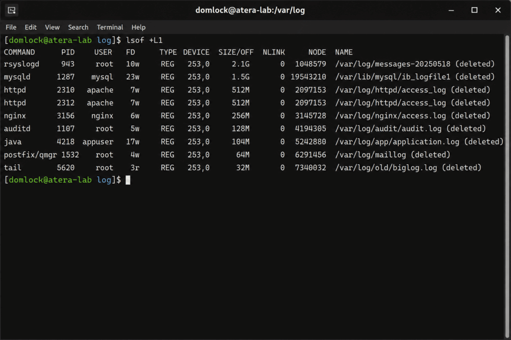511x340 pixels.
Task: Click the postfix/qmgr command entry
Action: [x=30, y=155]
